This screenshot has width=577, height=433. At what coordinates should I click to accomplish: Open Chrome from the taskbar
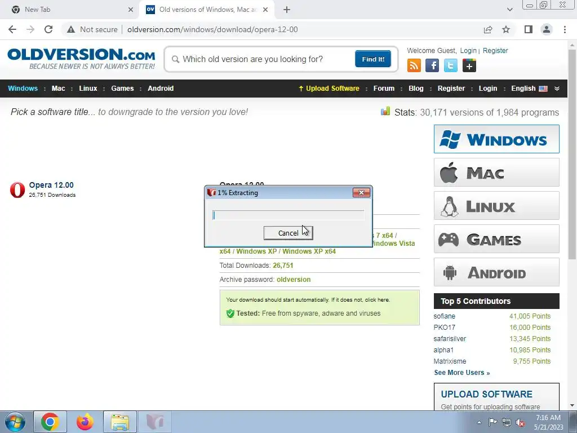click(x=50, y=422)
